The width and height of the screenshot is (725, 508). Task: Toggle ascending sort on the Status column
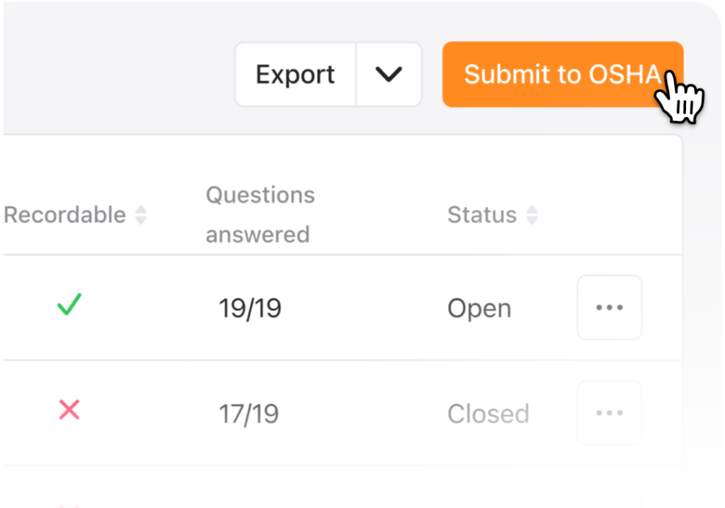click(x=532, y=215)
